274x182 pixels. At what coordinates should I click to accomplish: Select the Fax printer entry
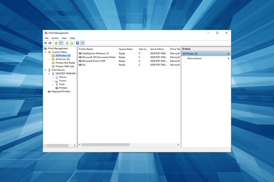tap(84, 65)
